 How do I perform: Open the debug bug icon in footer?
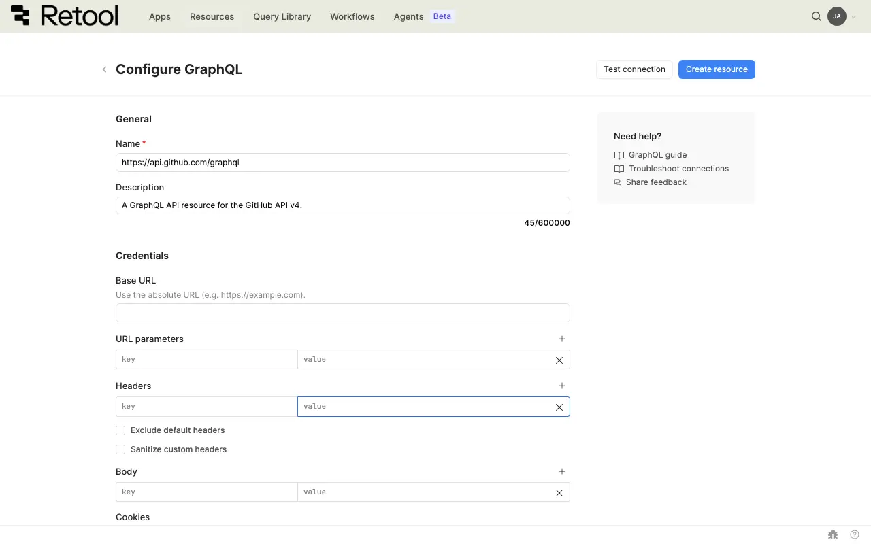pyautogui.click(x=832, y=534)
